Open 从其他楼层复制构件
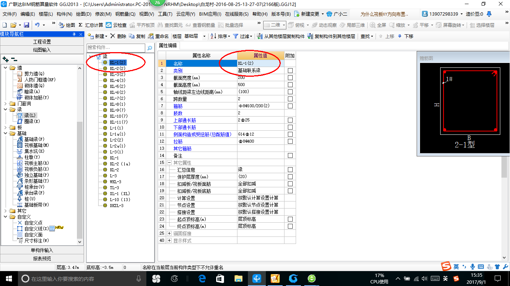 coord(281,36)
